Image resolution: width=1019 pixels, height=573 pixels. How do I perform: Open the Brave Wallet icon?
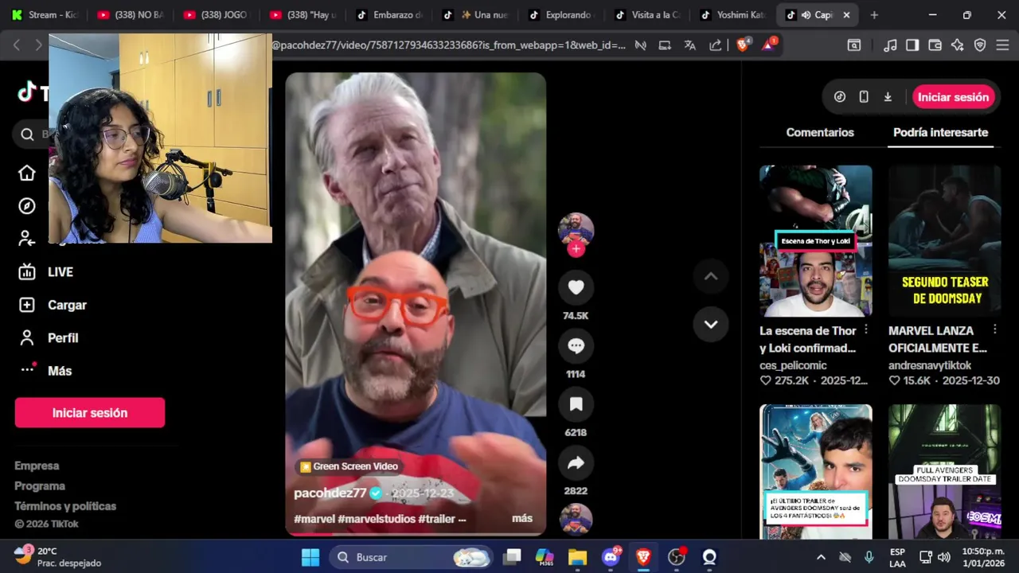click(x=935, y=45)
